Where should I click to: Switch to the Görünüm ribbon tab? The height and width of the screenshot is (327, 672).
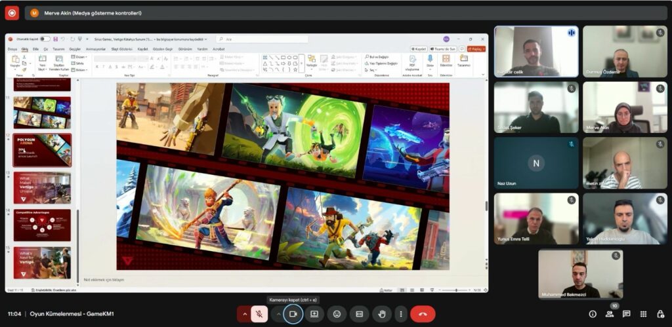click(185, 48)
